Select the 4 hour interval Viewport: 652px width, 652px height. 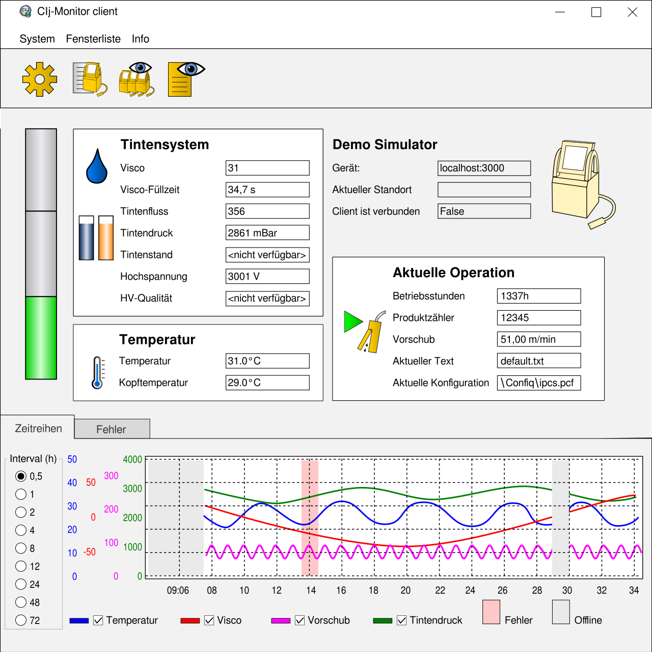coord(21,530)
